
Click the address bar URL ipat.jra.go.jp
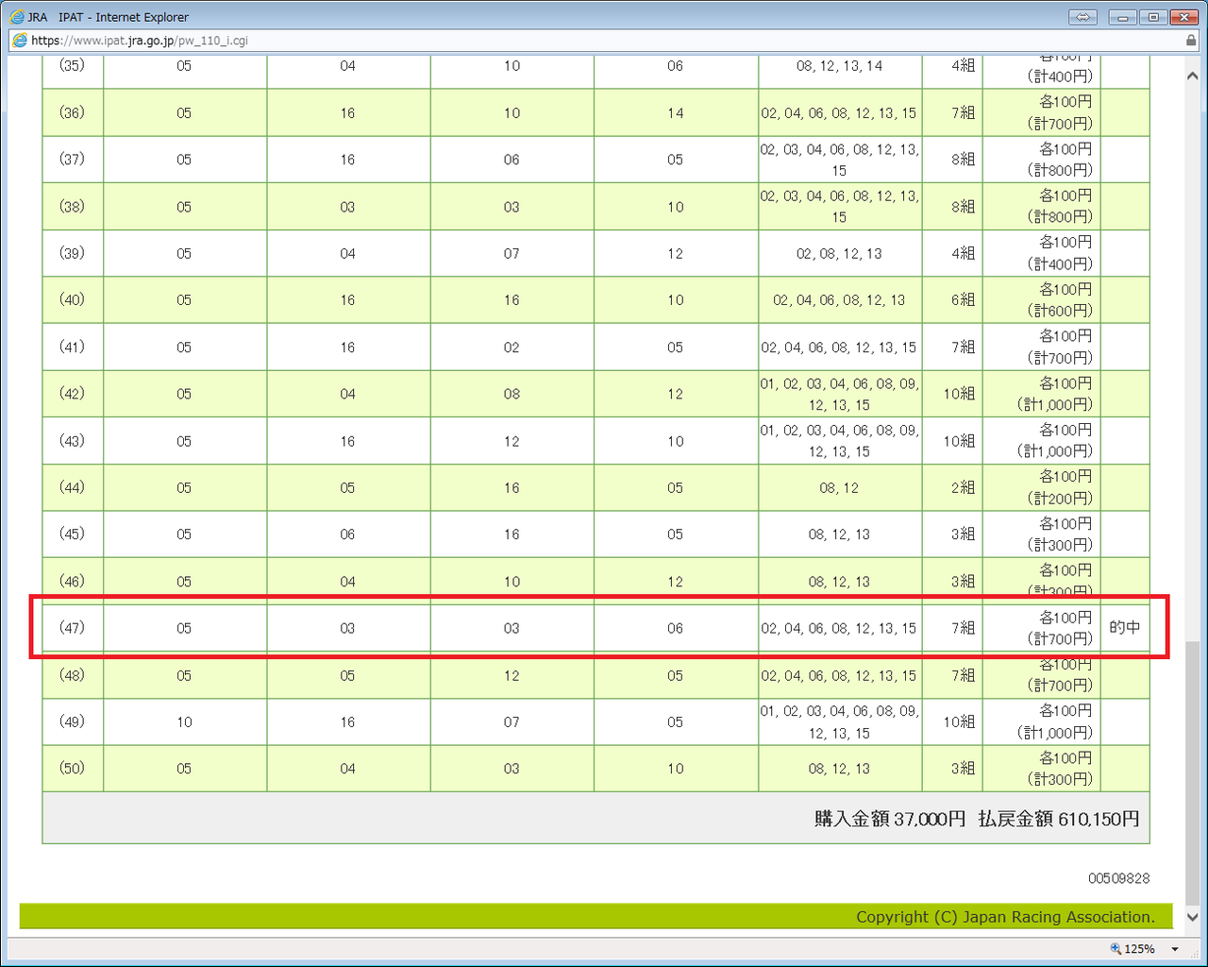pos(140,41)
